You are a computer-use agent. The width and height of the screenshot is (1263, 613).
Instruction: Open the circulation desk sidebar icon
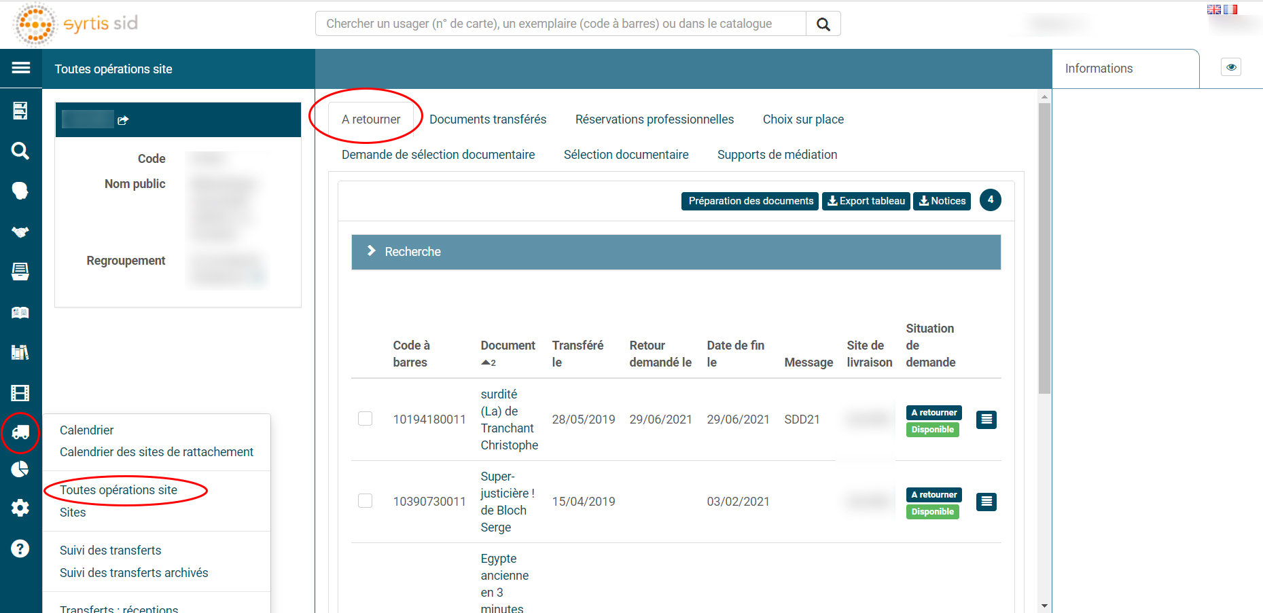click(x=20, y=110)
